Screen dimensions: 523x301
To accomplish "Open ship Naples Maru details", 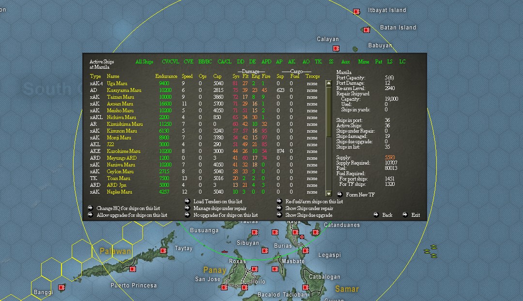I will (120, 192).
